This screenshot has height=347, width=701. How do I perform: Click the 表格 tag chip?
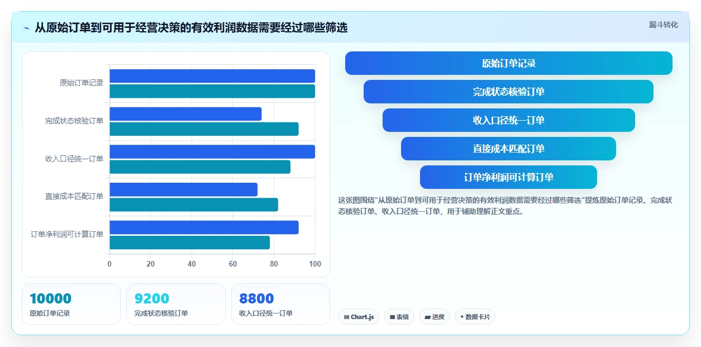tap(399, 317)
